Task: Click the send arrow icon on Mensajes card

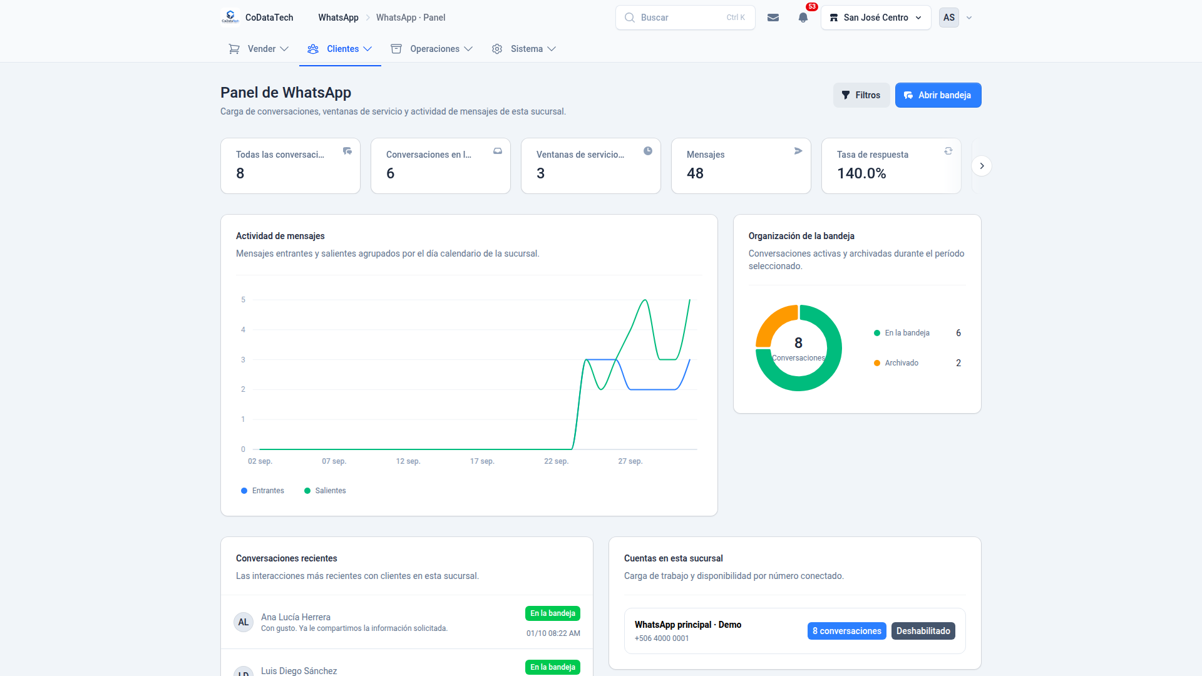Action: 798,151
